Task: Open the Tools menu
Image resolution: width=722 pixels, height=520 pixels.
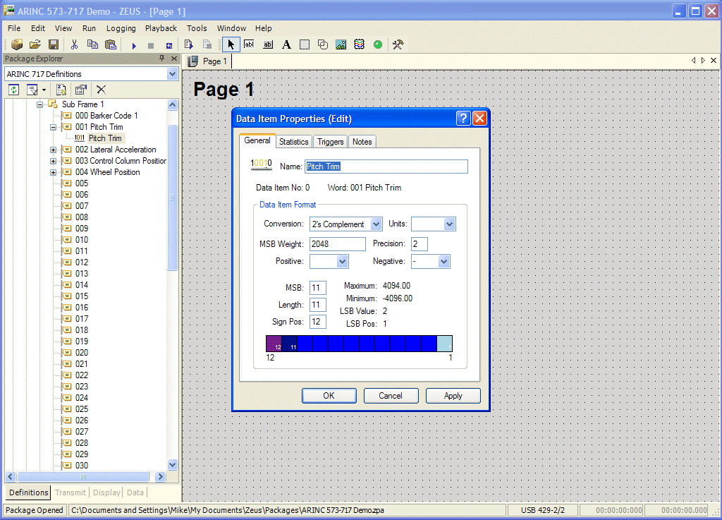Action: [197, 28]
